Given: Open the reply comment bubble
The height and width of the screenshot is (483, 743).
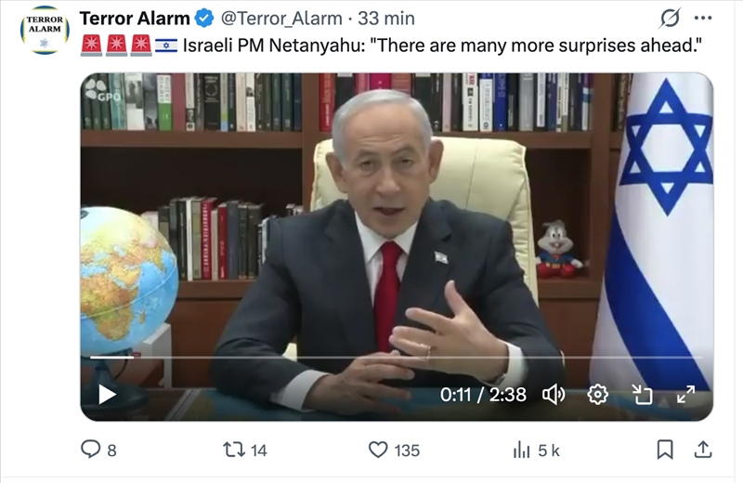Looking at the screenshot, I should (x=90, y=450).
